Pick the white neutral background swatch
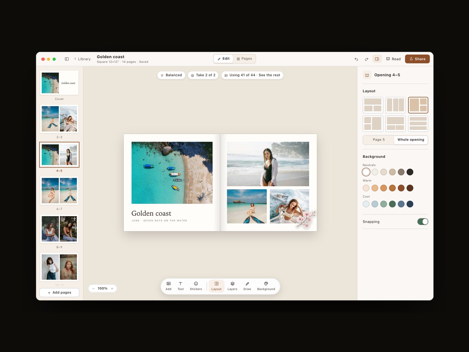Screen dimensions: 469x352 point(366,172)
